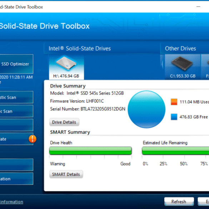Click the SMART Summary heading
209x209 pixels.
click(x=70, y=132)
